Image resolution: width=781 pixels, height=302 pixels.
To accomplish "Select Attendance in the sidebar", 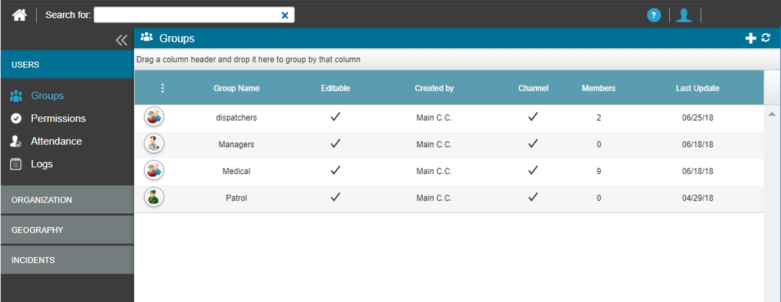I will [56, 141].
